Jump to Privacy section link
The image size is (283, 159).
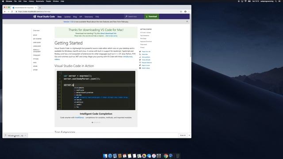pos(142,47)
